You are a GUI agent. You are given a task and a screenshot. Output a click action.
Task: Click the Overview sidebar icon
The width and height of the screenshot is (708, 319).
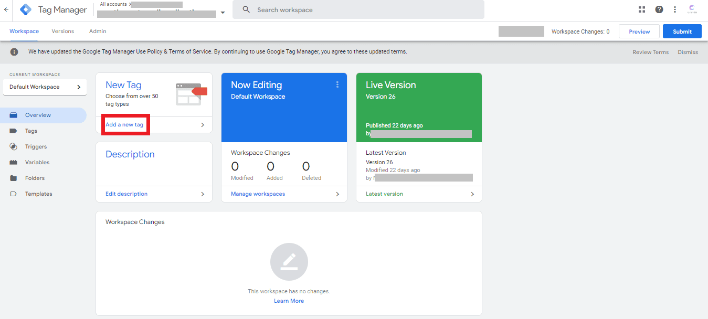click(14, 115)
